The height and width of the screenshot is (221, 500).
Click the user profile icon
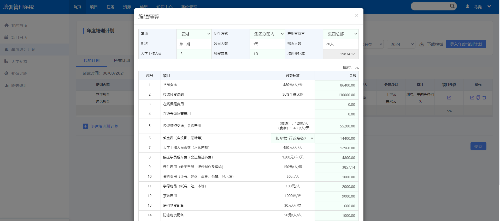click(x=467, y=7)
